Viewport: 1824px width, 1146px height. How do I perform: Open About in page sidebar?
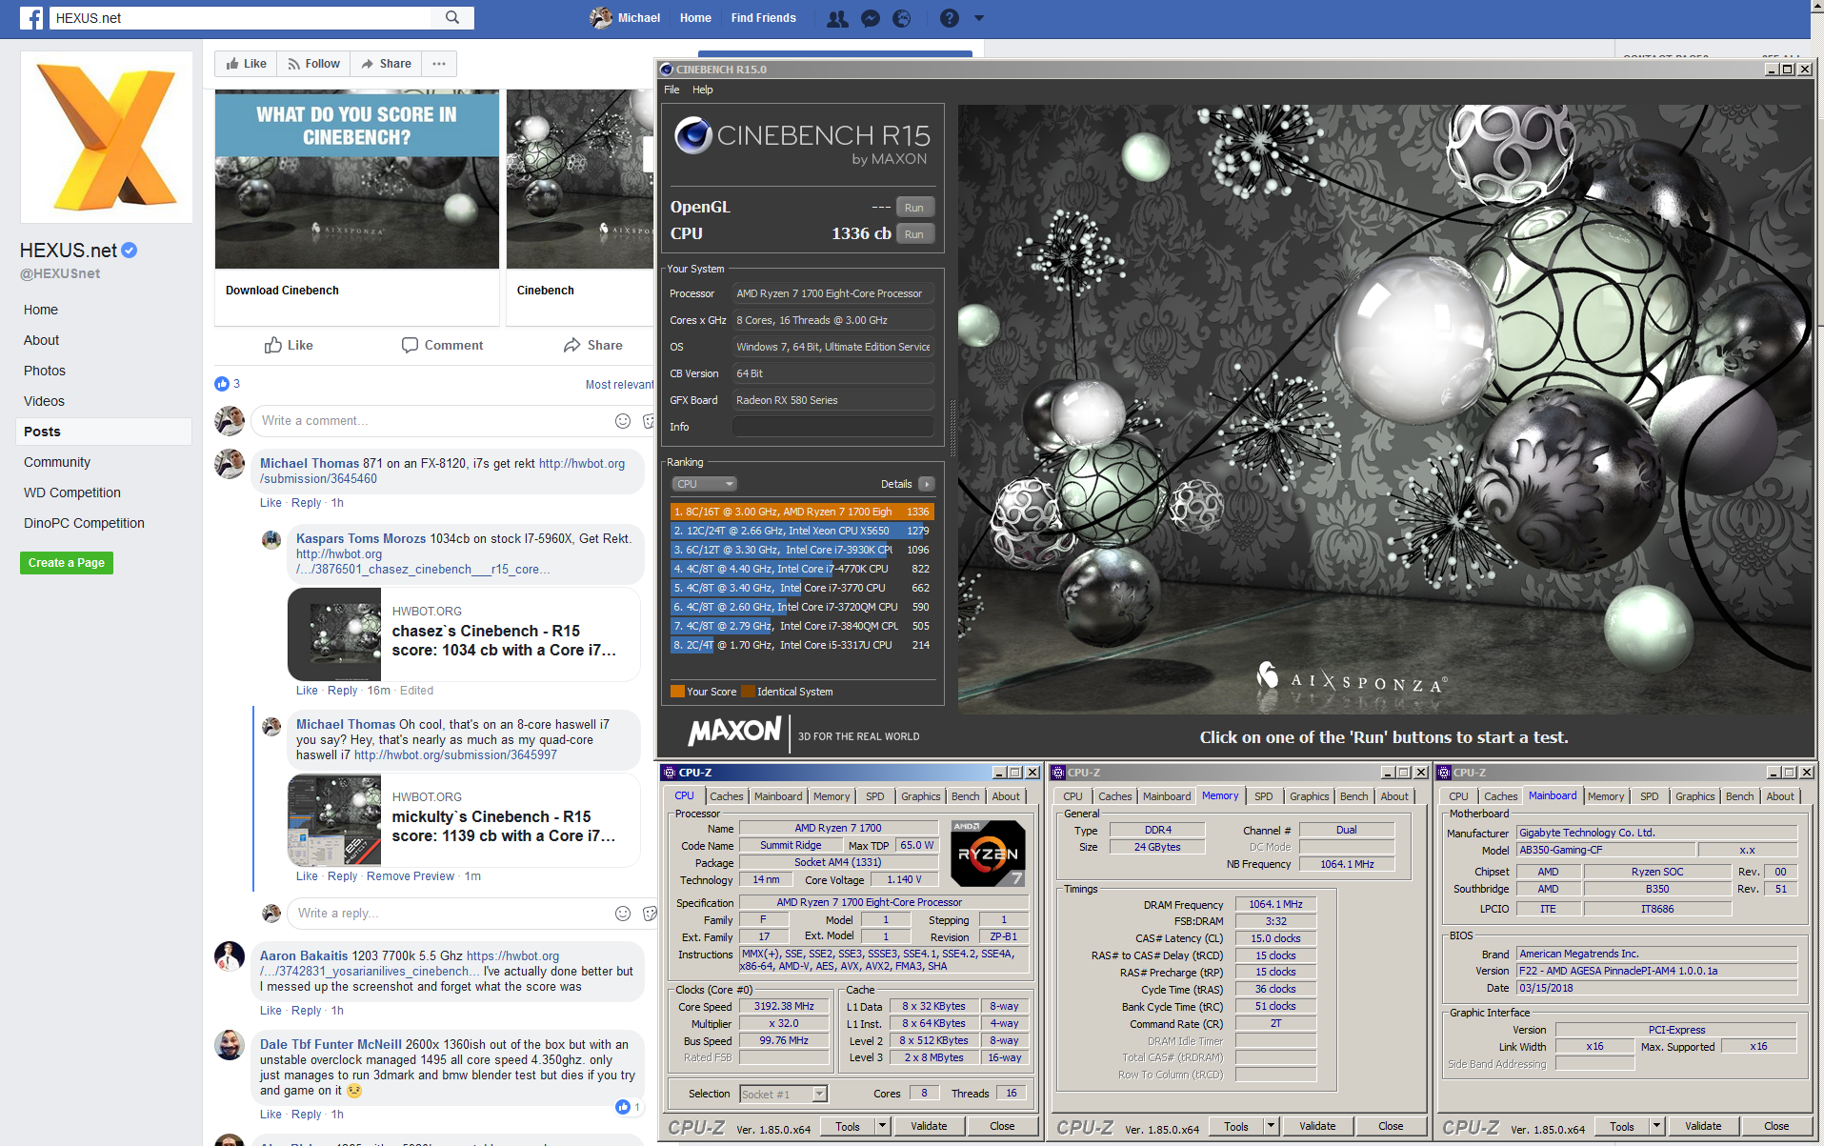[41, 340]
